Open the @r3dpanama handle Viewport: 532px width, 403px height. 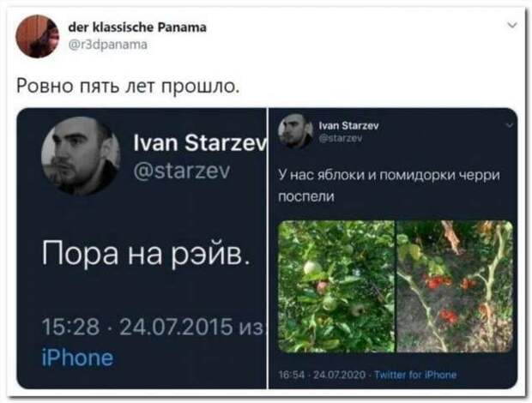(108, 45)
